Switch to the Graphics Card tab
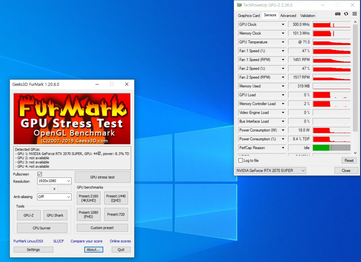 click(x=249, y=15)
